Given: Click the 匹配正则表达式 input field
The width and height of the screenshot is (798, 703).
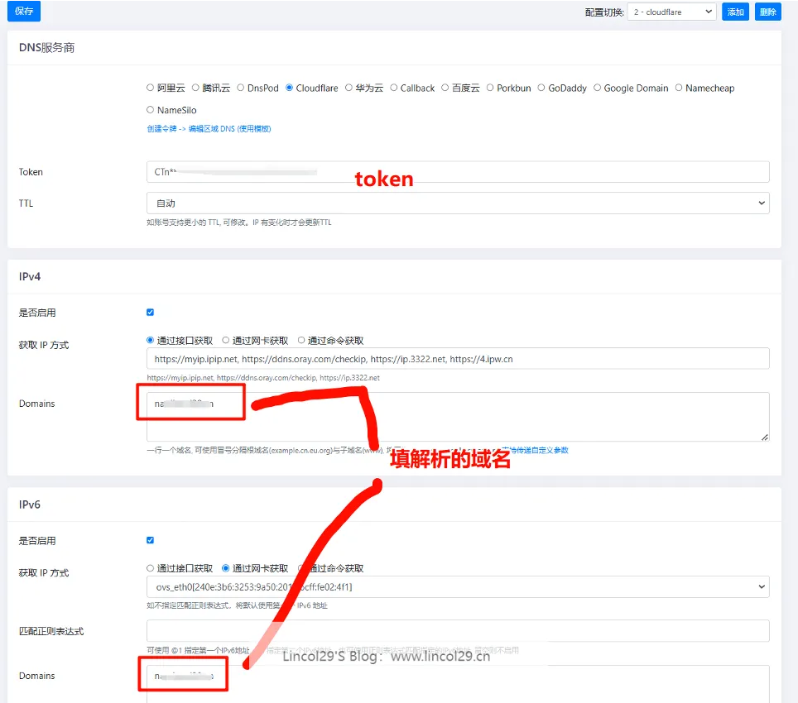Looking at the screenshot, I should click(x=458, y=630).
